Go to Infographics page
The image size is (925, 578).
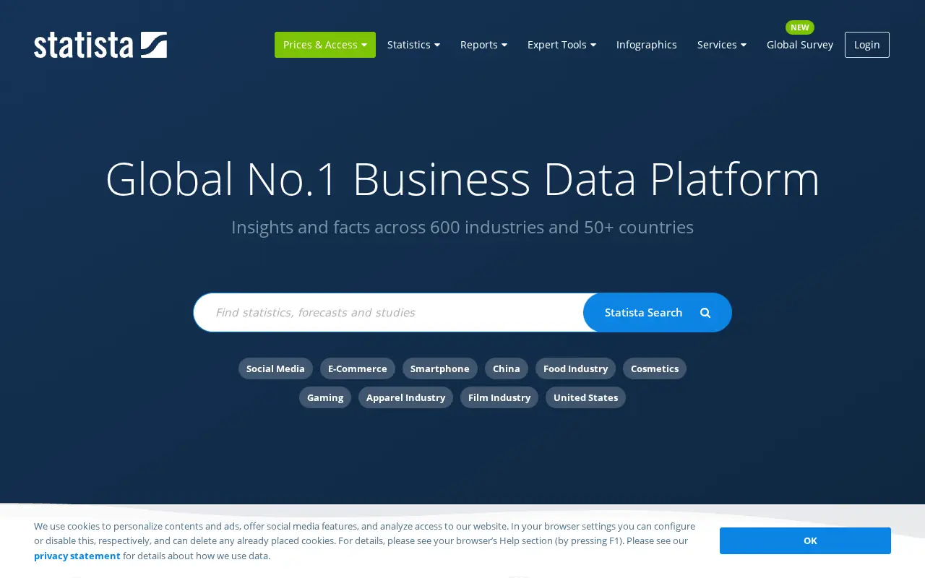click(647, 45)
